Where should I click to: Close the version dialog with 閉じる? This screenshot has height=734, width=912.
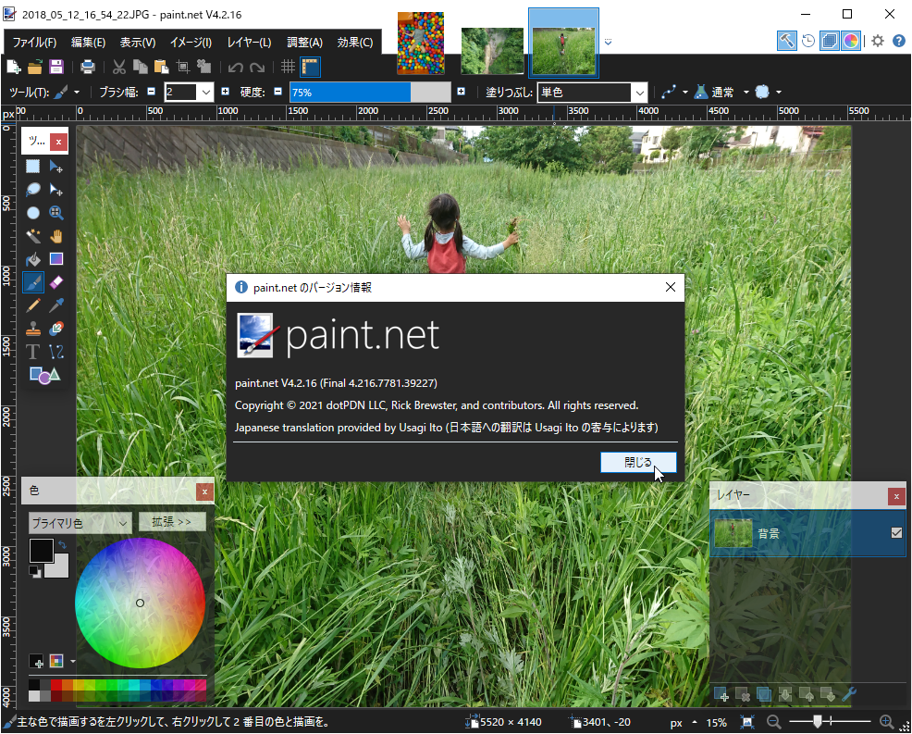click(638, 462)
